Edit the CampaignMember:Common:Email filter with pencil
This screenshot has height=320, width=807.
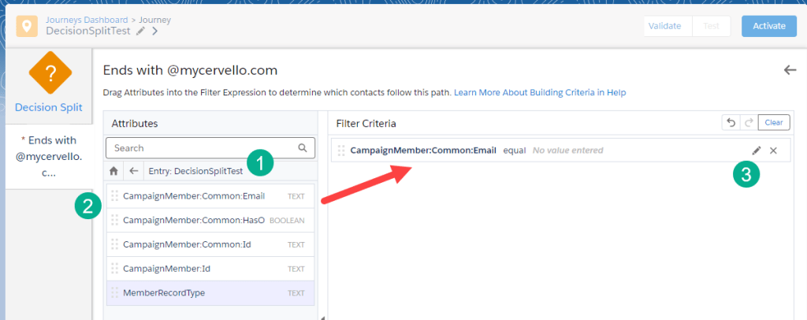coord(757,150)
